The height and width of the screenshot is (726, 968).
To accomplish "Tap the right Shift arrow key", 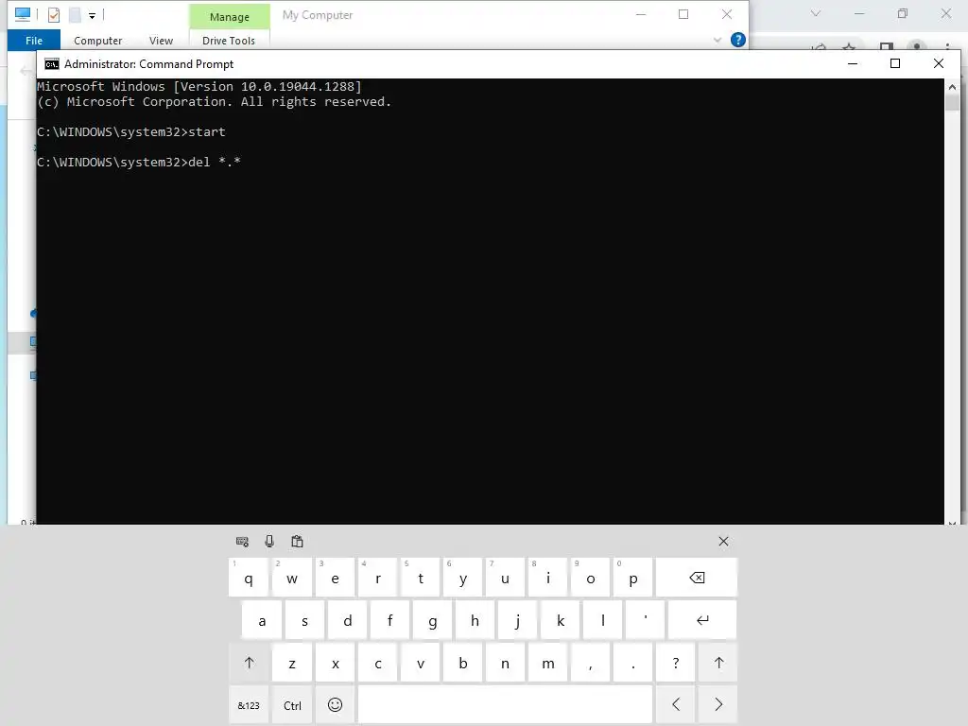I will pyautogui.click(x=718, y=663).
